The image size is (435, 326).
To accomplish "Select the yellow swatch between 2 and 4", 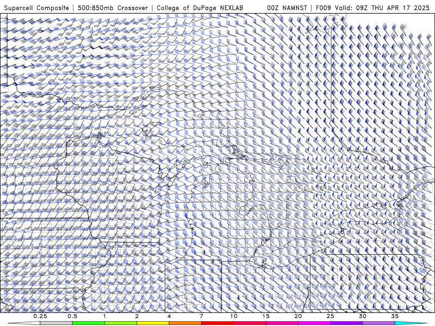I will 153,323.
